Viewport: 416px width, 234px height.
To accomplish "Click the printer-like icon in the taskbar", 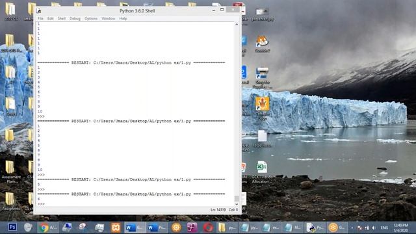I will pyautogui.click(x=99, y=227).
